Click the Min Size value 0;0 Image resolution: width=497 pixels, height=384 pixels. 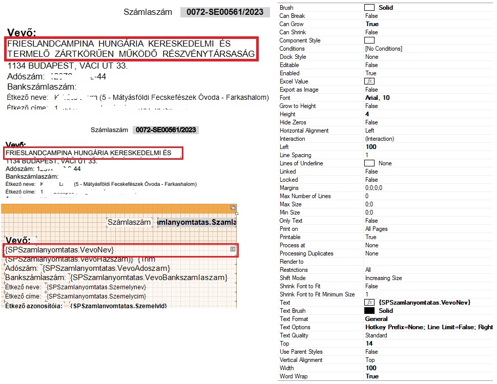tap(369, 212)
